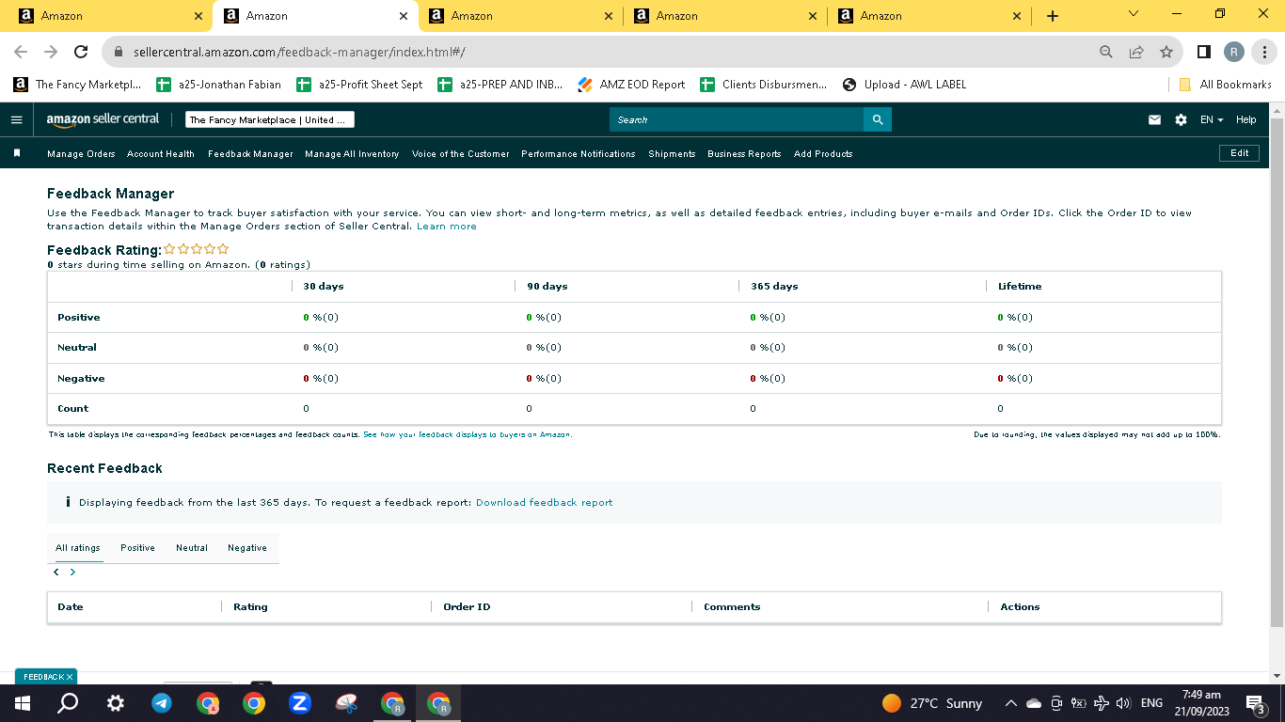Click the Edit button in navigation bar
The image size is (1285, 722).
(1239, 153)
